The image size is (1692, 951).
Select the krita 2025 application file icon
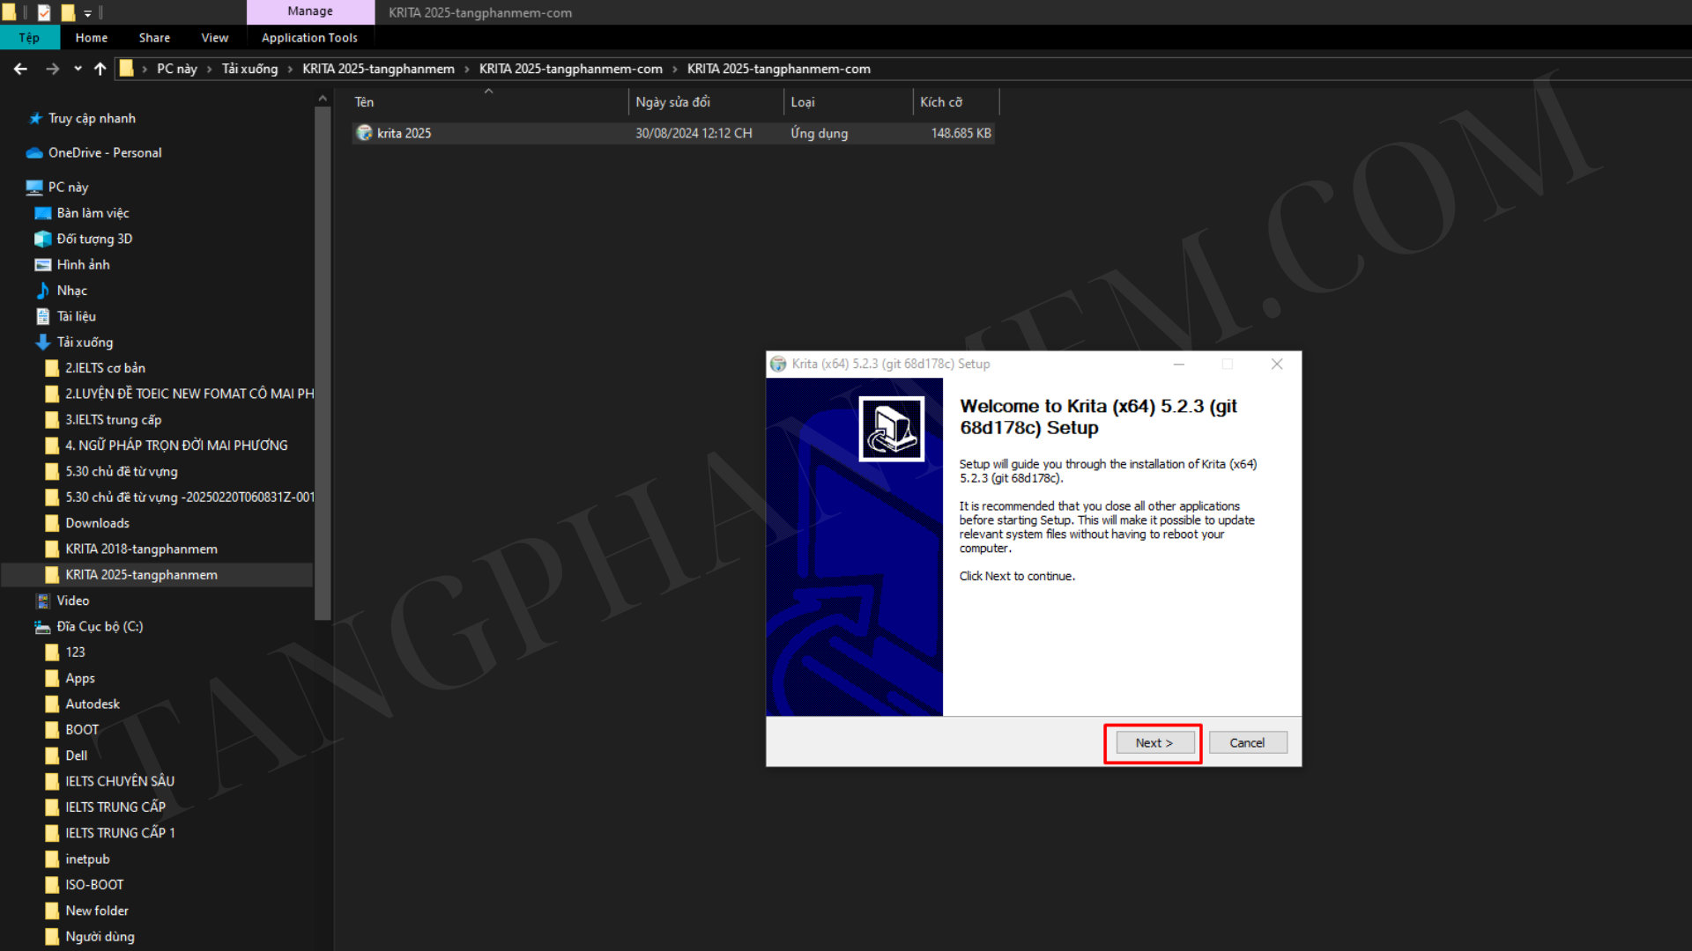[364, 133]
